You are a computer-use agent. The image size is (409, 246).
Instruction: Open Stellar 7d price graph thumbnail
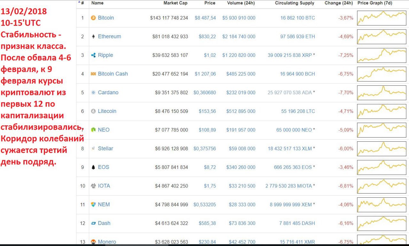[382, 148]
